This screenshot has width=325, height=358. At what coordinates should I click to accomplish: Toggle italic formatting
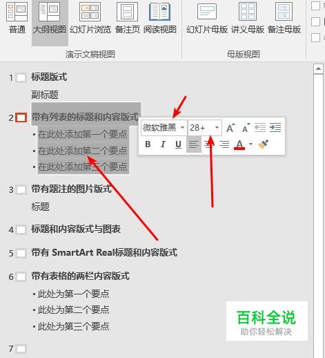coord(163,144)
